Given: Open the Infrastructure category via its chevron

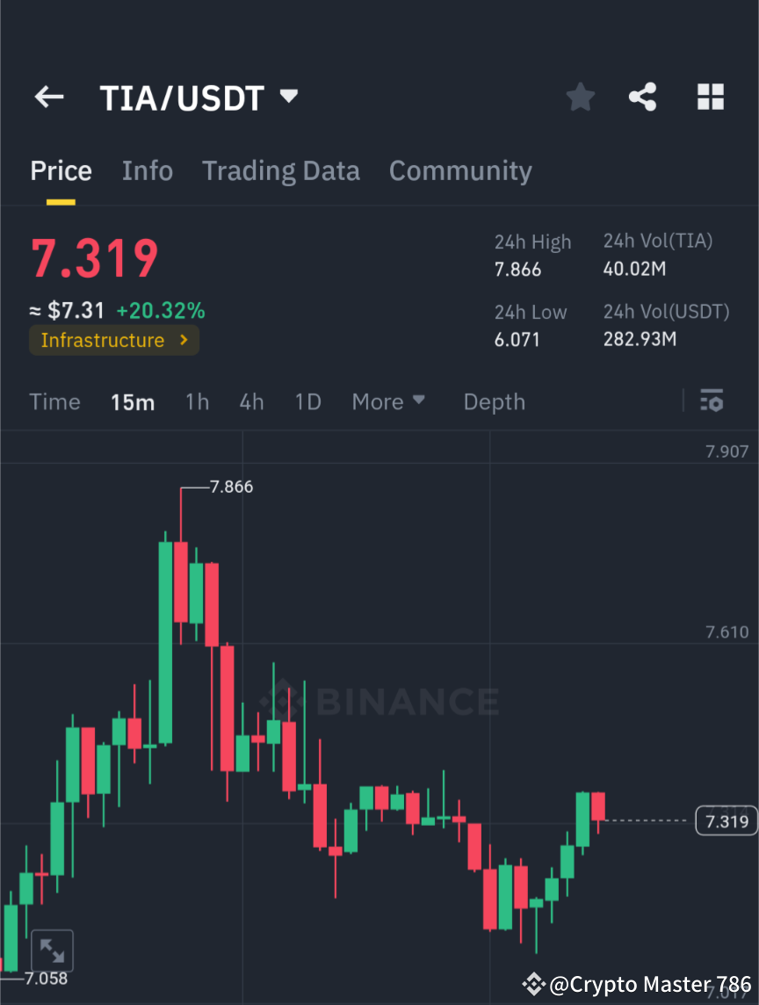Looking at the screenshot, I should pos(183,340).
